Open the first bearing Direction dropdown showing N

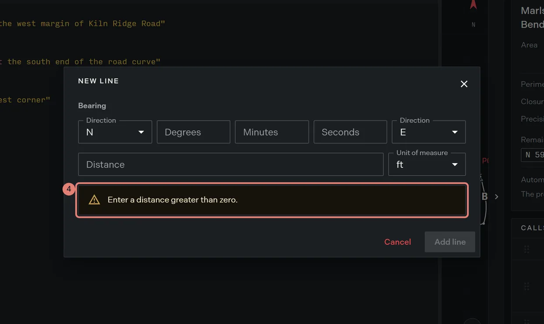115,132
